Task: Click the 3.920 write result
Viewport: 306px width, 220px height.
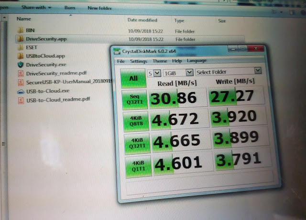Action: pos(238,117)
